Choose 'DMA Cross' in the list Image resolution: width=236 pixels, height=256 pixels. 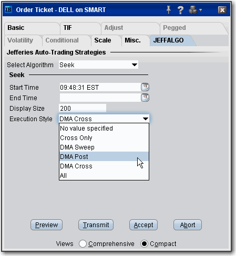tap(104, 166)
